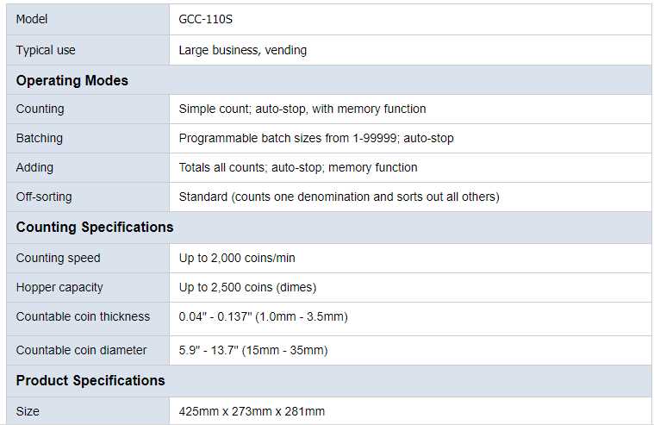Click the "Simple count; auto-stop" description

(302, 109)
